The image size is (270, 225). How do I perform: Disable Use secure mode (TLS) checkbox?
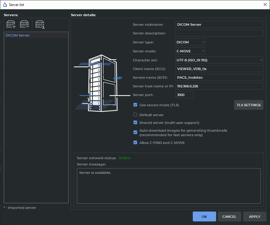(x=135, y=105)
